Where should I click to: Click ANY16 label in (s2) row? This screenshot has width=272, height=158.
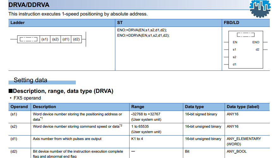tap(233, 126)
